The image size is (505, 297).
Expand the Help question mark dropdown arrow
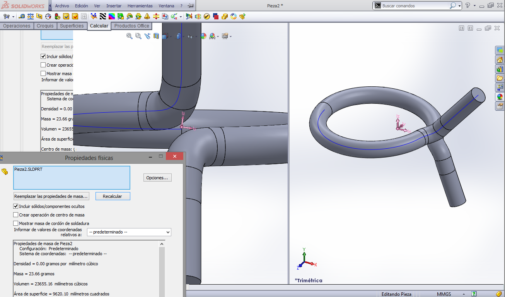point(474,6)
